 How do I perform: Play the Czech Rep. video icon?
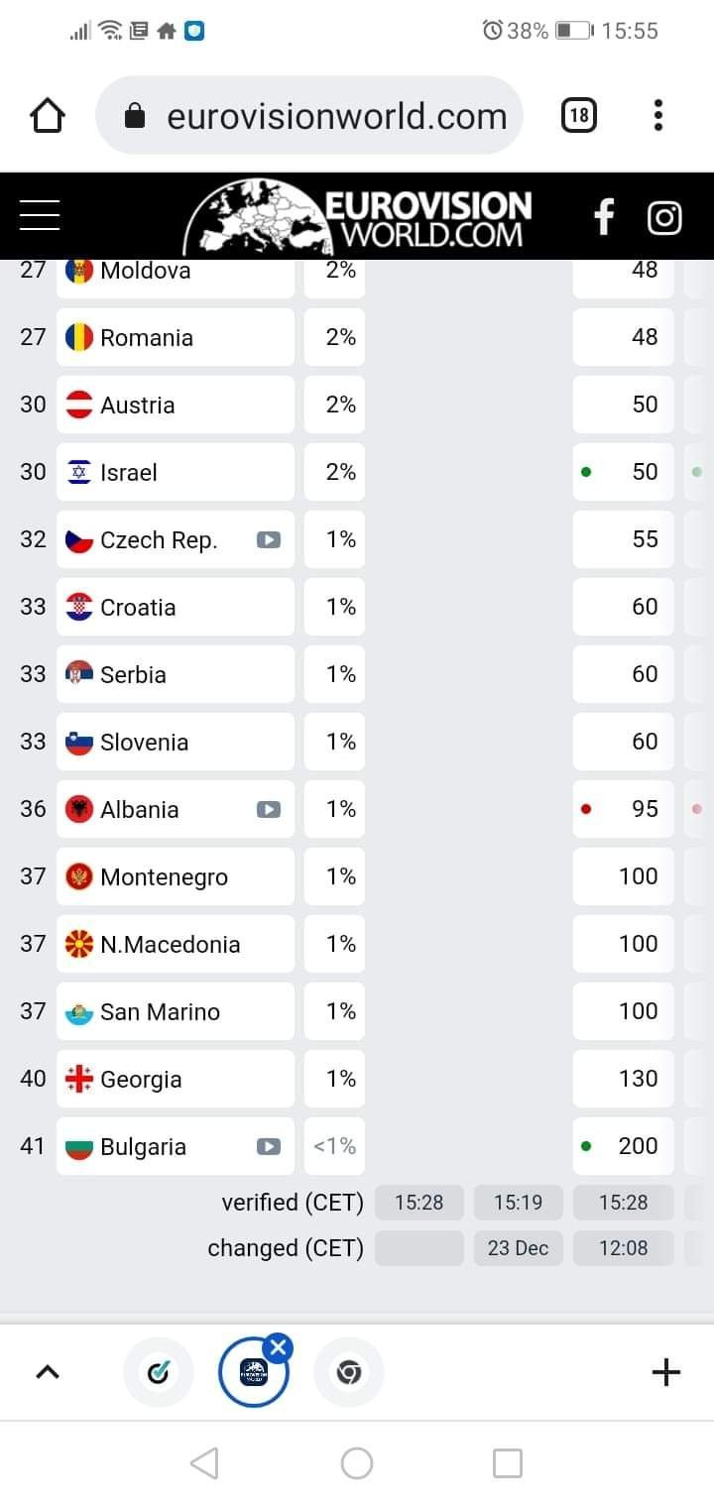(x=268, y=540)
